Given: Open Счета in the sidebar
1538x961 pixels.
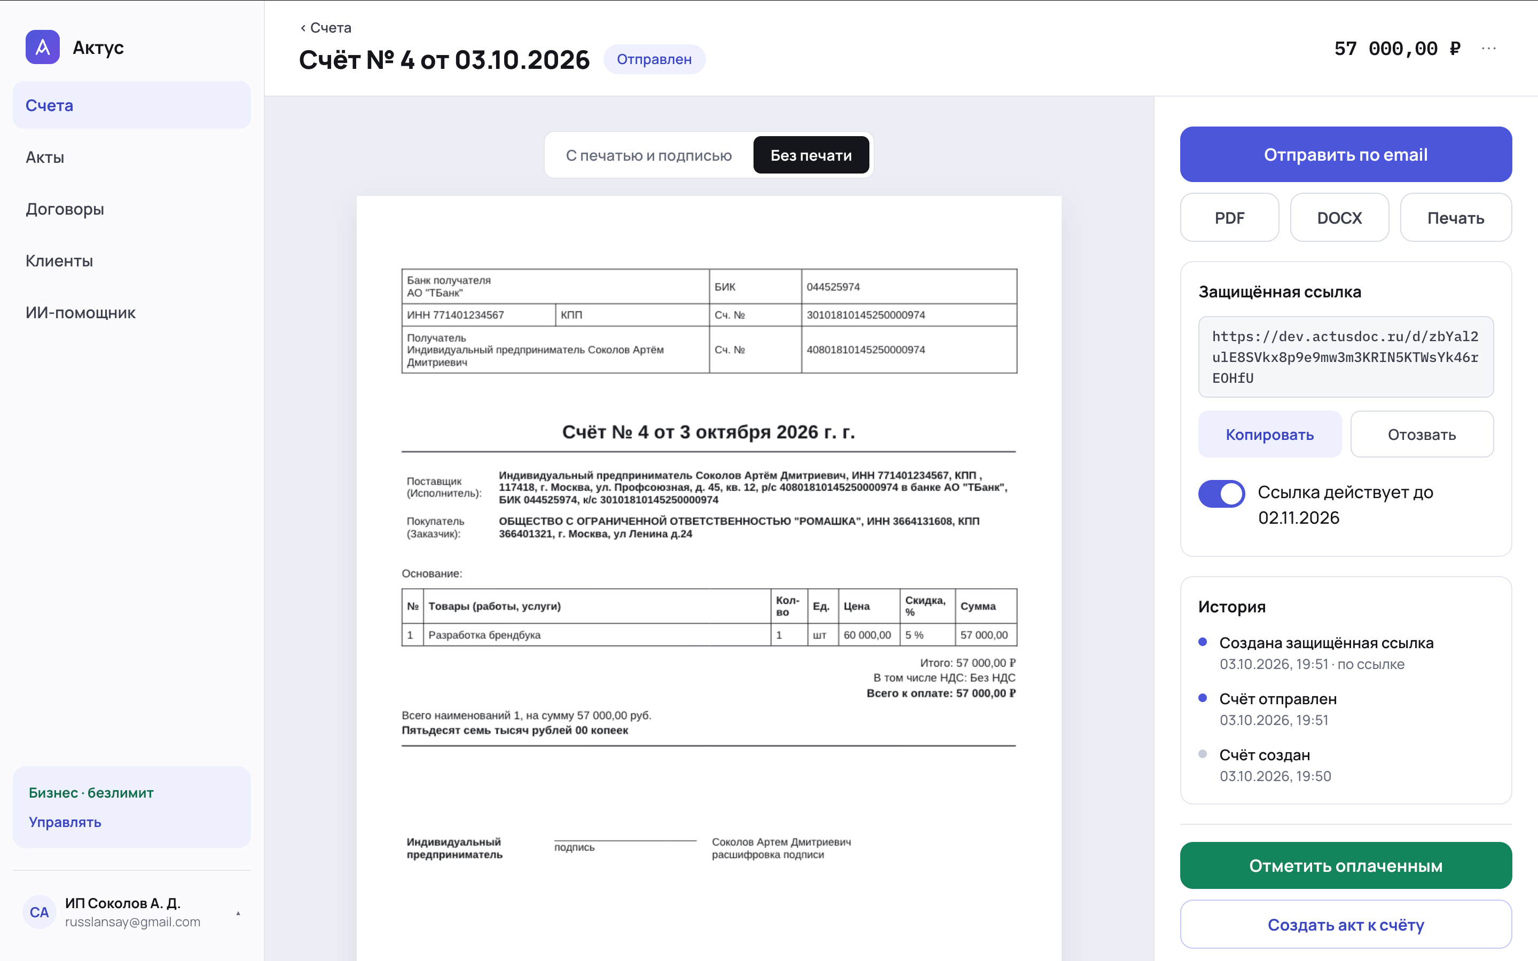Looking at the screenshot, I should 131,105.
